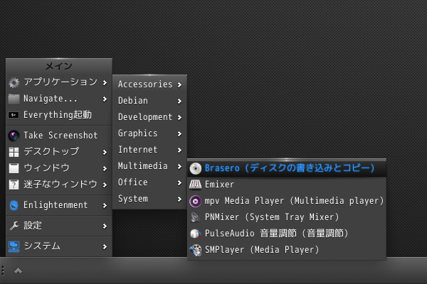427x284 pixels.
Task: Choose Everything起動 in the main menu
Action: tap(59, 115)
